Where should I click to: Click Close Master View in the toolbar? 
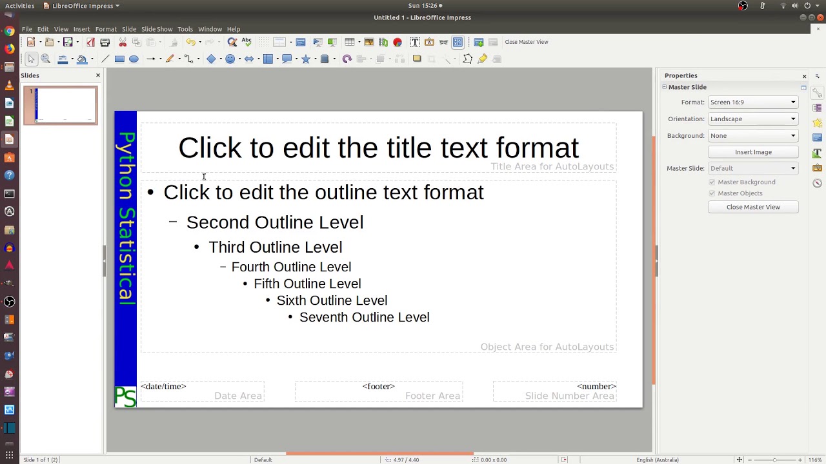pyautogui.click(x=527, y=42)
